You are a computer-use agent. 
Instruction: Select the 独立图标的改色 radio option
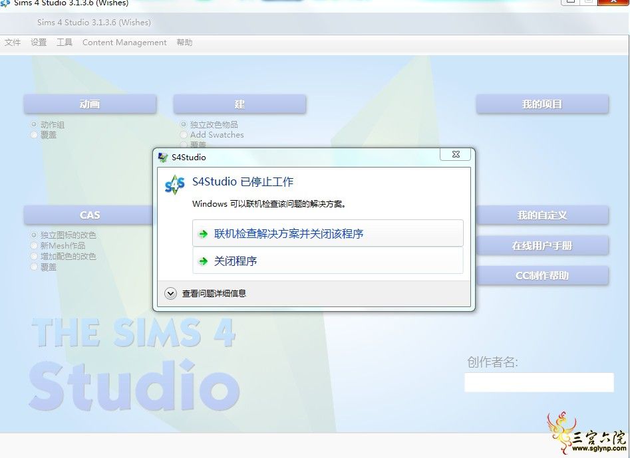click(34, 235)
